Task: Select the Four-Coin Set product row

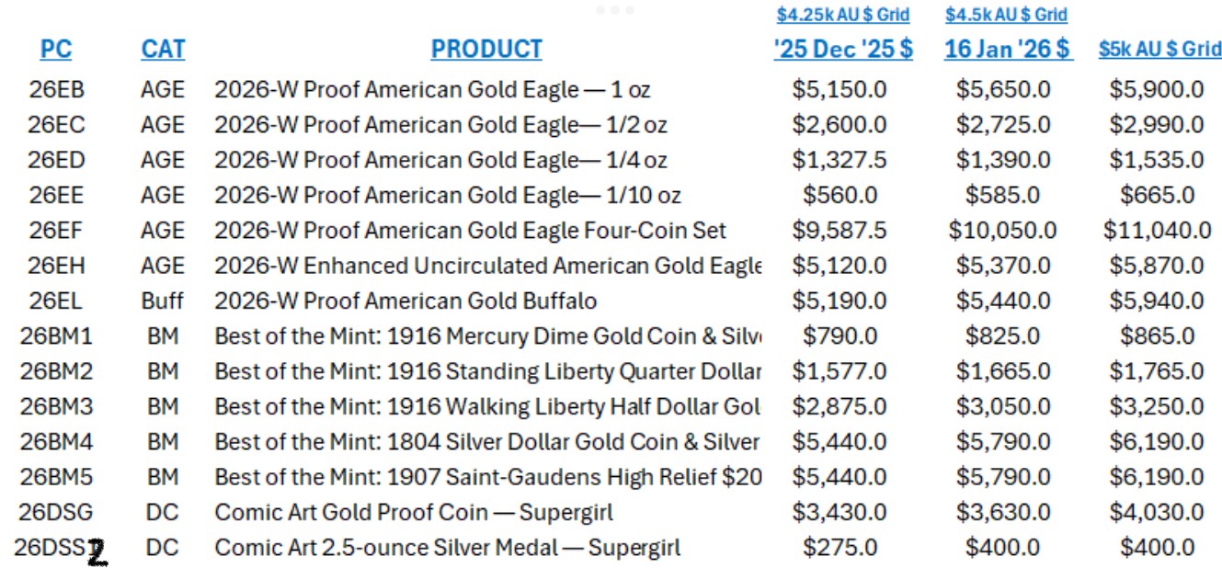Action: (x=470, y=230)
